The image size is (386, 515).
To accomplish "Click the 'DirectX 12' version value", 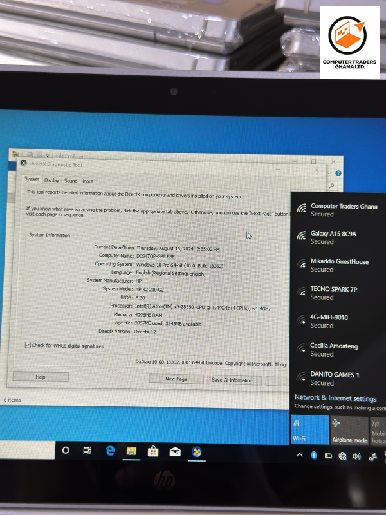I will 145,332.
